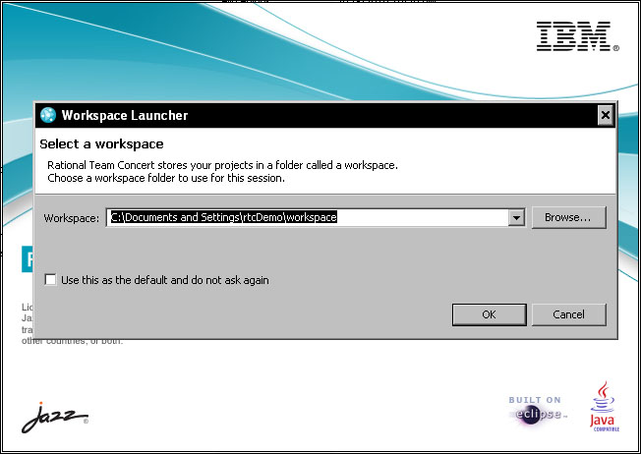Screen dimensions: 641x454
Task: Enable 'Use this as the default' checkbox
Action: click(x=51, y=280)
